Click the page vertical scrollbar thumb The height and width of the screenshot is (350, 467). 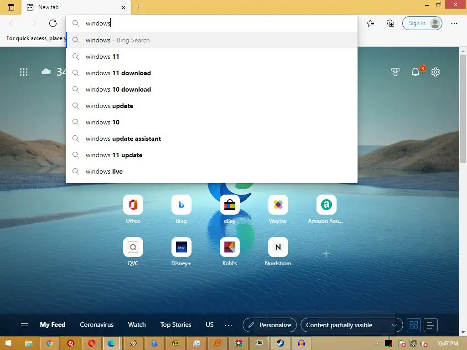click(x=463, y=108)
